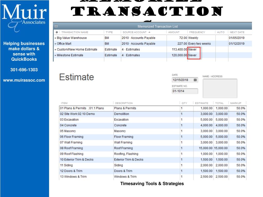This screenshot has width=263, height=197.
Task: Select item 03 Excavation
Action: coord(153,120)
